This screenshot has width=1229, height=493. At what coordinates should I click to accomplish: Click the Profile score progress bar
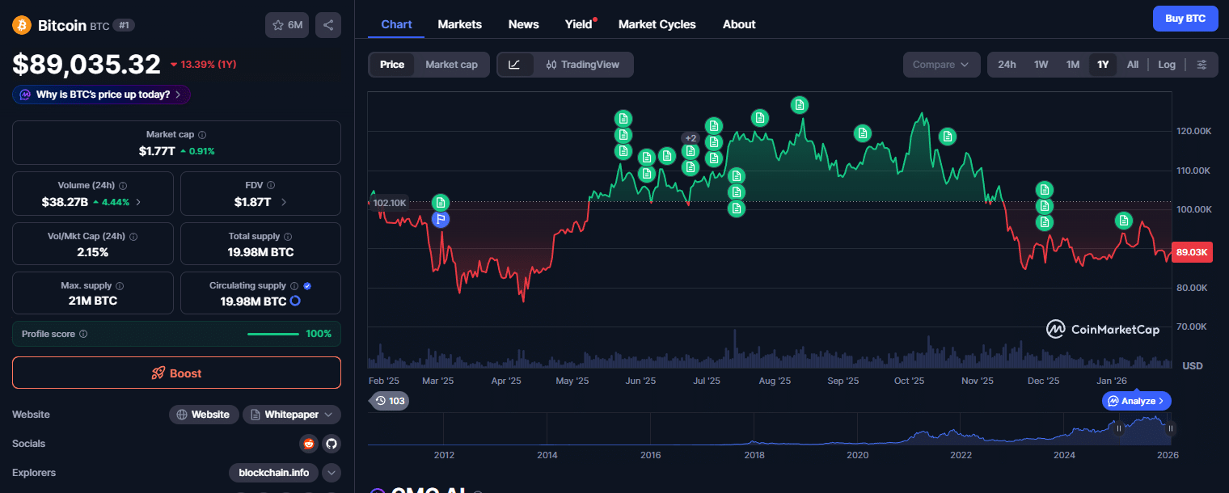[272, 333]
